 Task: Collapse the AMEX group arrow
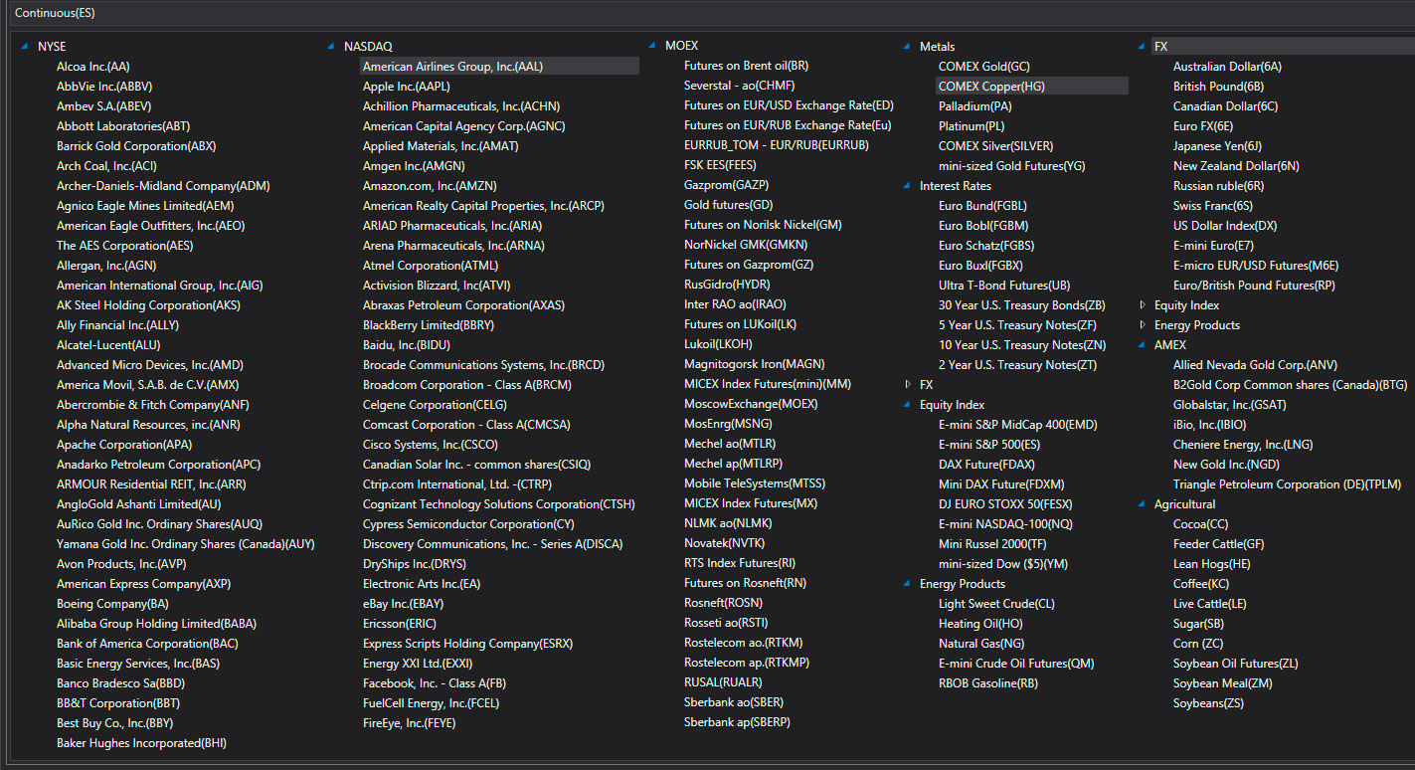tap(1143, 345)
